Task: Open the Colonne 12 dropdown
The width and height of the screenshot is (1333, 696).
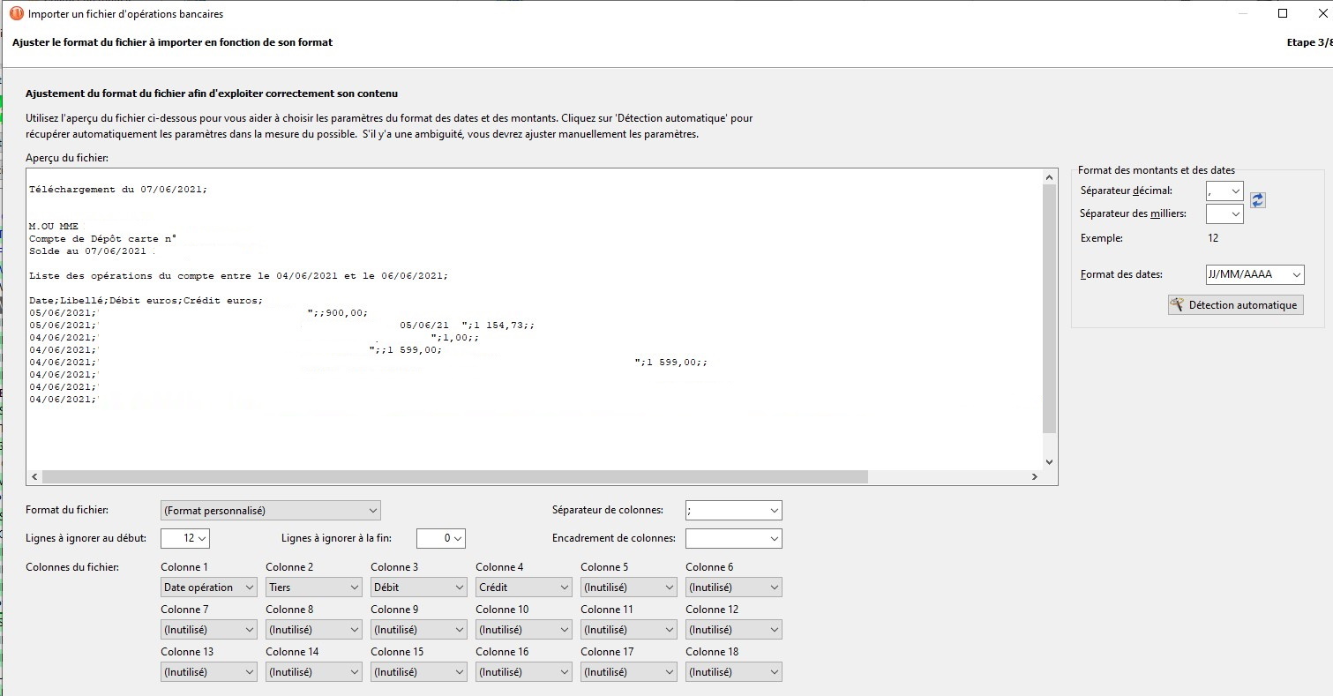Action: click(x=733, y=630)
